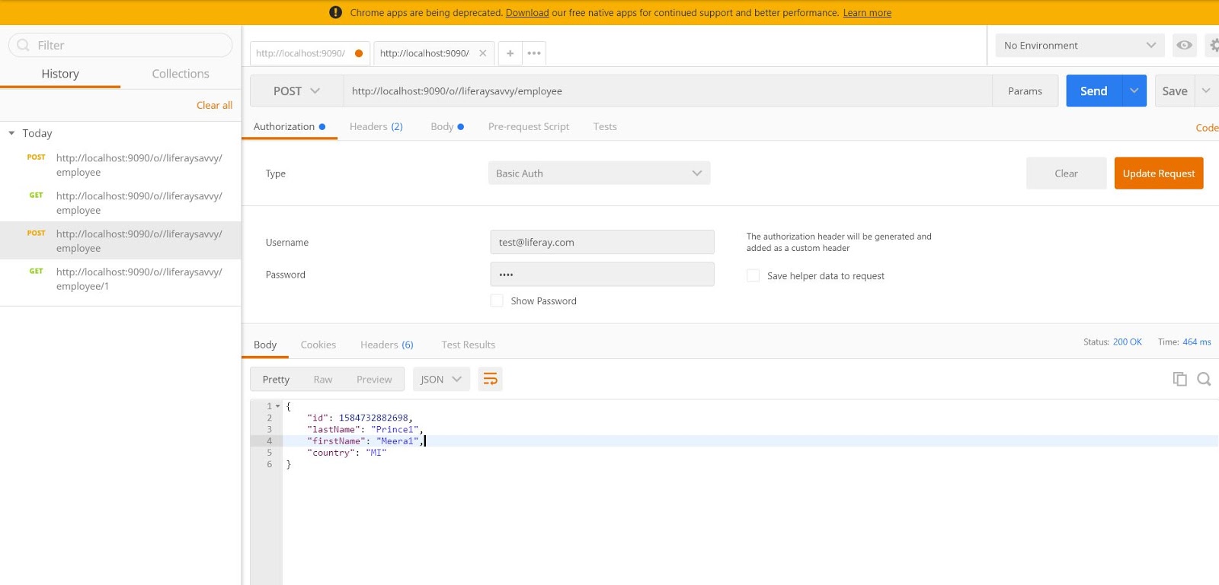This screenshot has height=585, width=1219.
Task: Click the Params button
Action: pos(1025,91)
